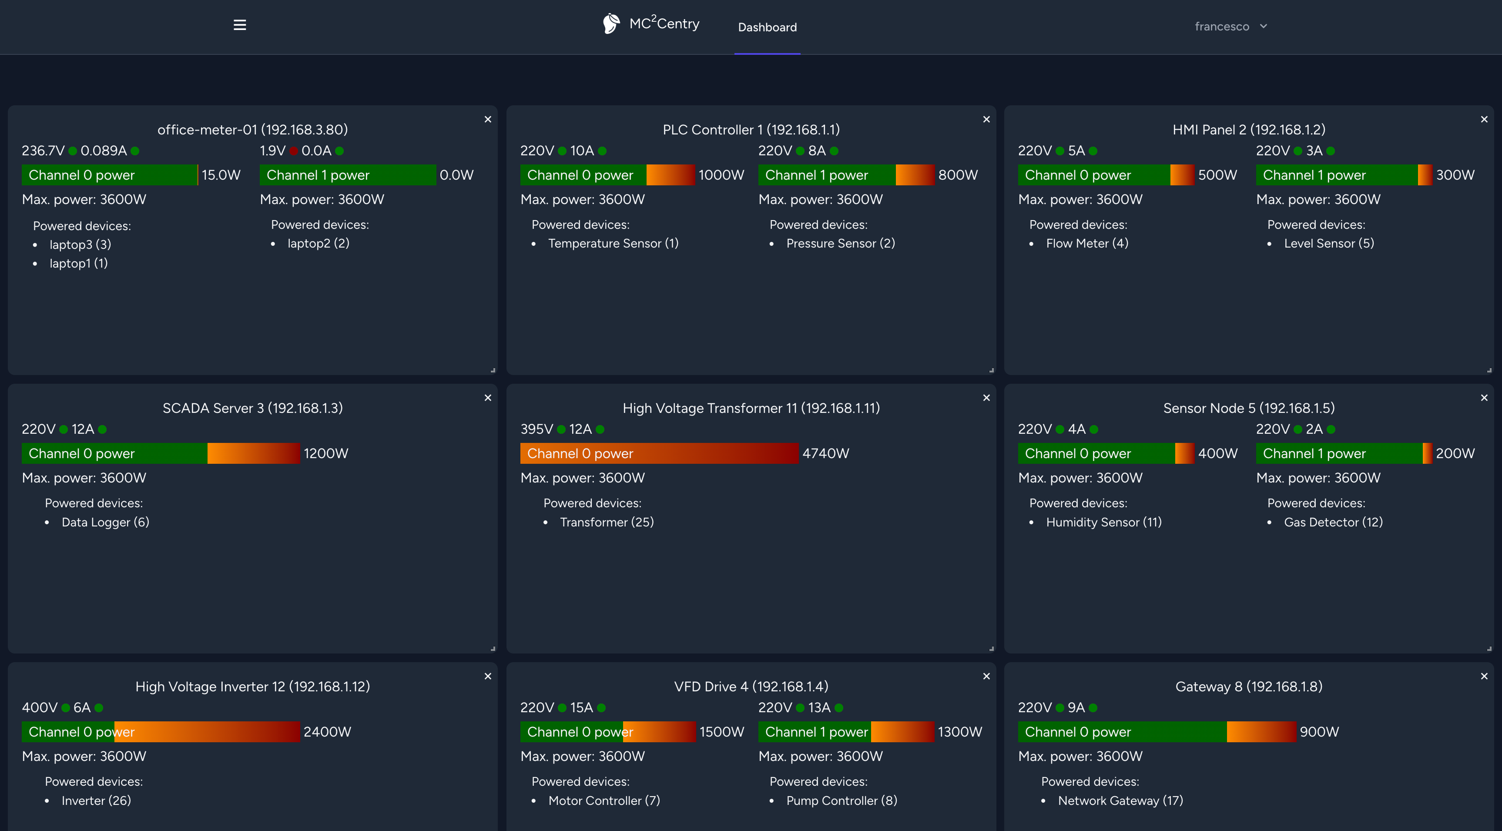Viewport: 1502px width, 831px height.
Task: Click the laptop1 (1) powered device
Action: tap(78, 263)
